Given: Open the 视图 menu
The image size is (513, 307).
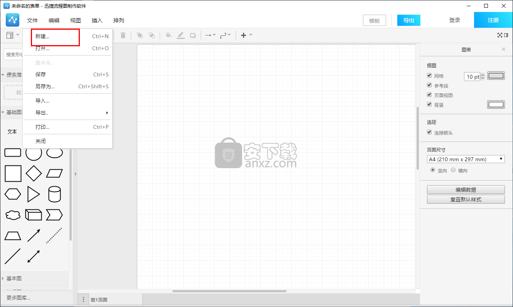Looking at the screenshot, I should (x=76, y=20).
